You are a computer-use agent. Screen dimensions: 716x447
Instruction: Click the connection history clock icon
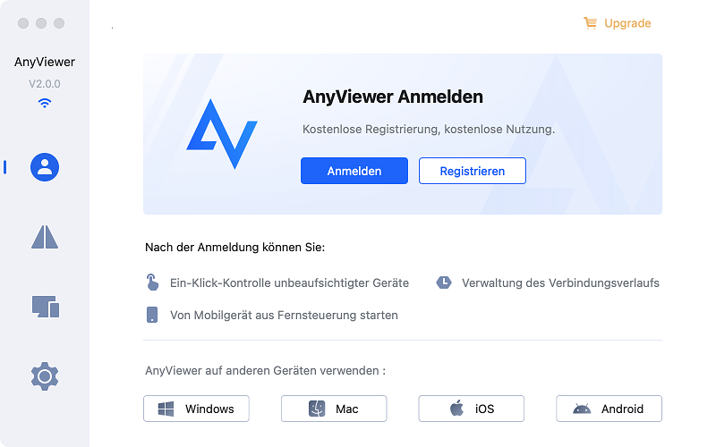(x=444, y=283)
